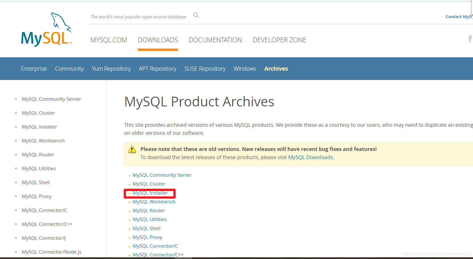Open MySQL Cluster in sidebar
Screen dimensions: 473x259
38,113
